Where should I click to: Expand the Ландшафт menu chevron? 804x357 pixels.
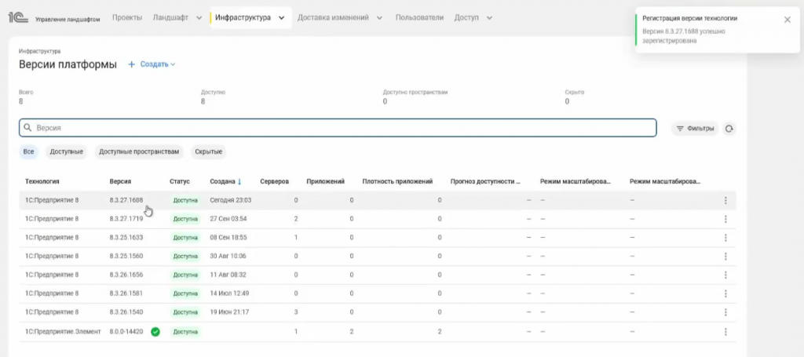pos(199,18)
